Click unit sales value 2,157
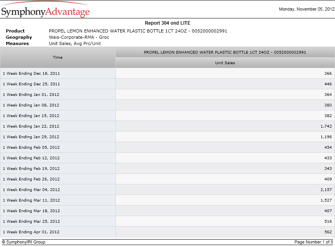Image resolution: width=335 pixels, height=247 pixels. 326,190
